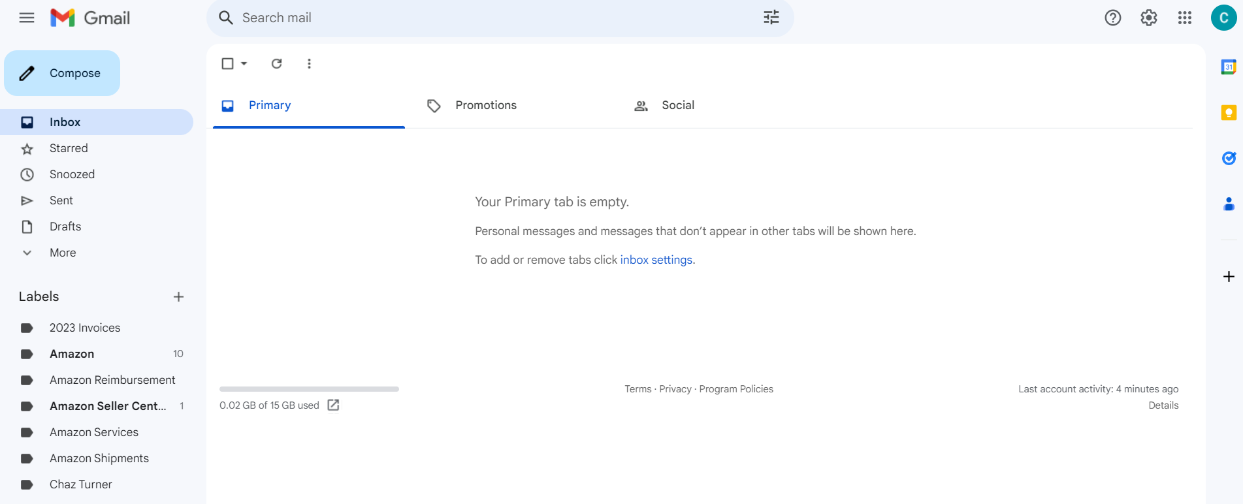The width and height of the screenshot is (1243, 504).
Task: Open the Support help icon
Action: [1113, 18]
